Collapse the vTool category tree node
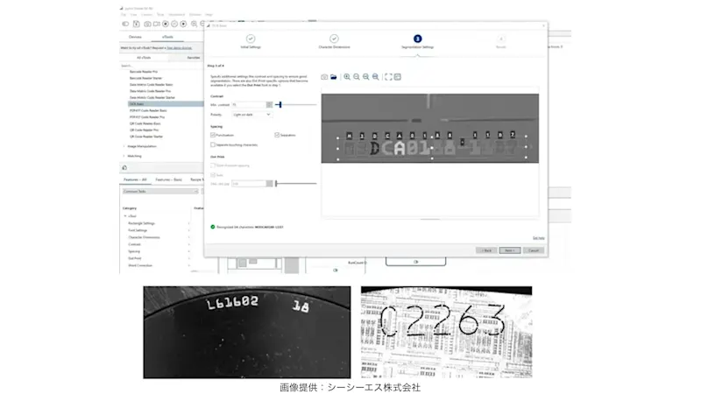 point(125,215)
